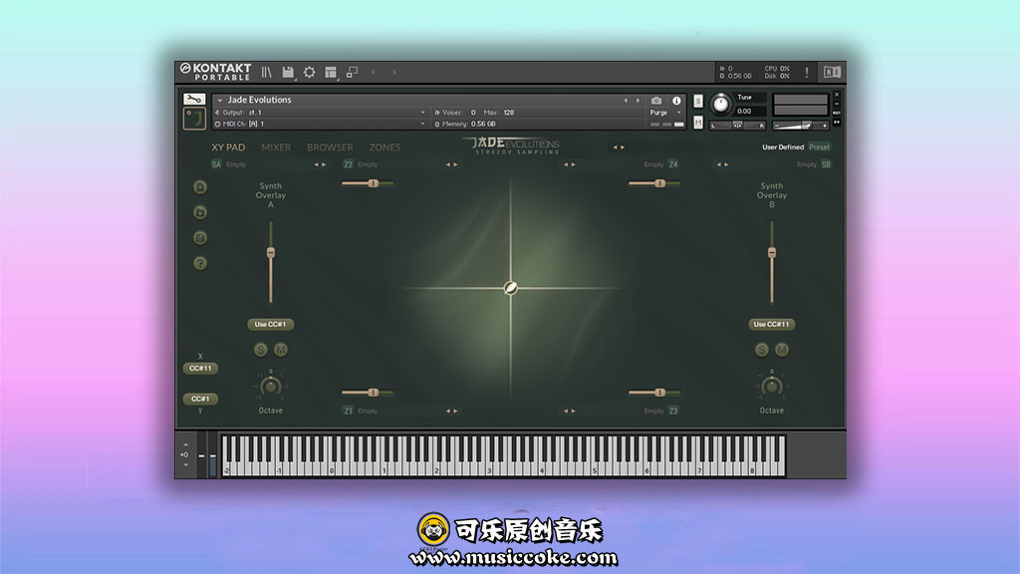Click the Z2 horizontal slider
Image resolution: width=1020 pixels, height=574 pixels.
tap(368, 183)
